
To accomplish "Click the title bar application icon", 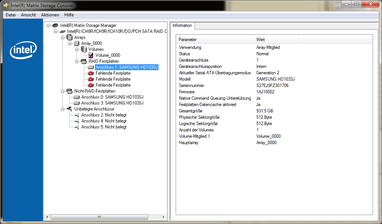I will (6, 5).
